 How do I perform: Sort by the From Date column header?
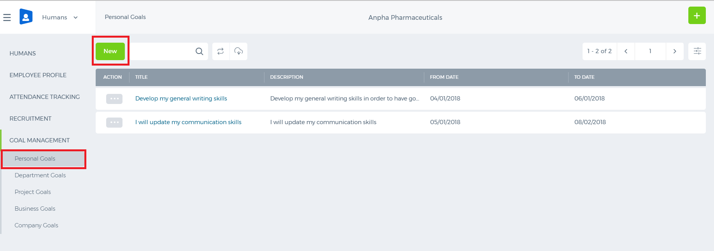[x=444, y=77]
